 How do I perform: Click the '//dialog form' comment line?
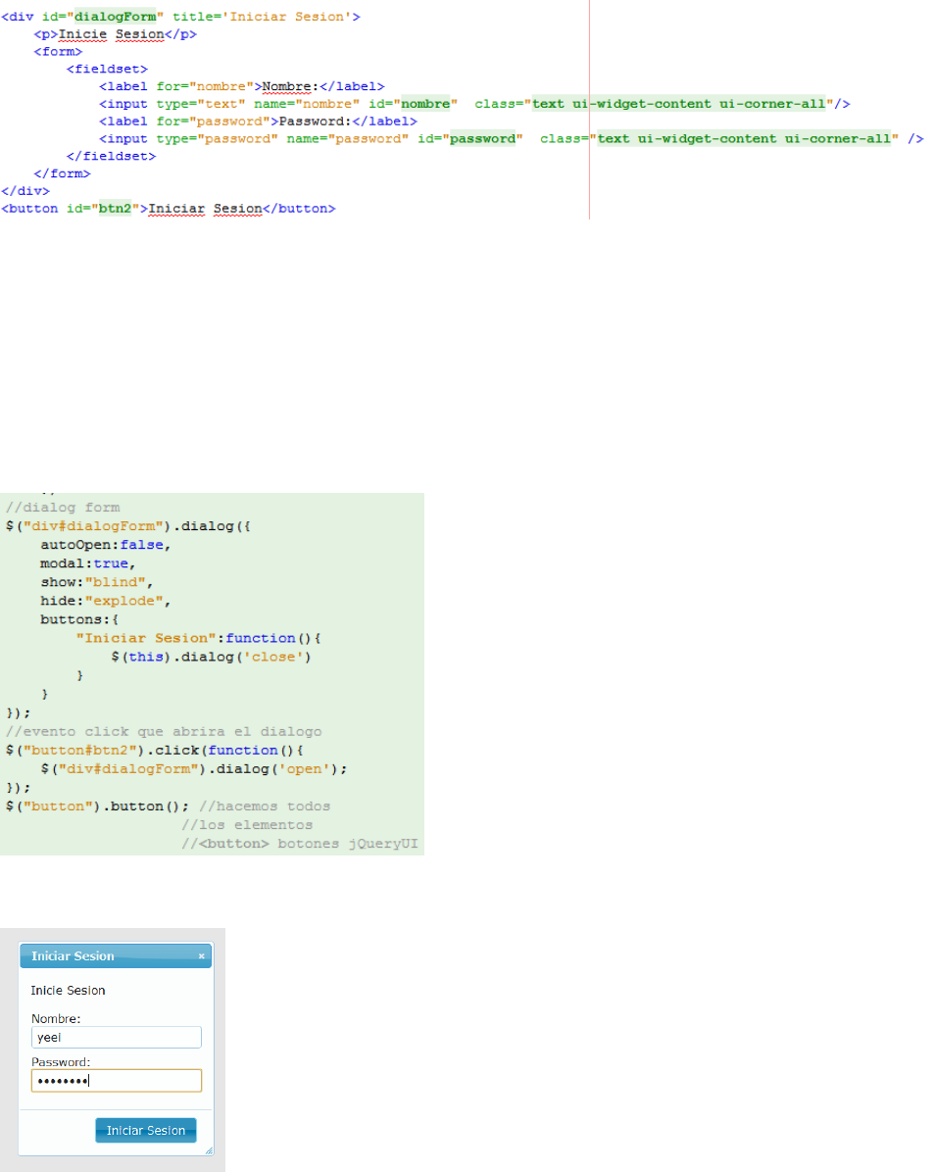[63, 508]
